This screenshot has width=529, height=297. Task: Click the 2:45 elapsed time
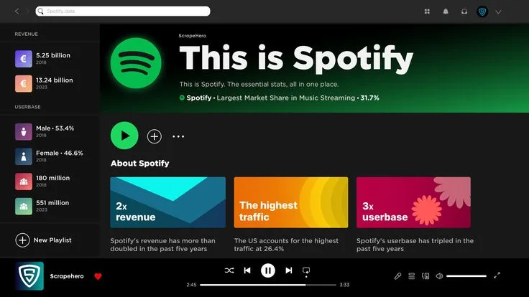(191, 285)
